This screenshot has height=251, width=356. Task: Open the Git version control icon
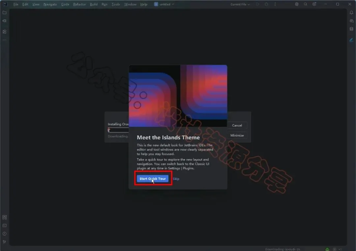click(x=5, y=242)
